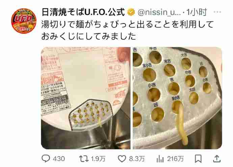Like the post via the heart icon
233x167 pixels.
coord(122,159)
